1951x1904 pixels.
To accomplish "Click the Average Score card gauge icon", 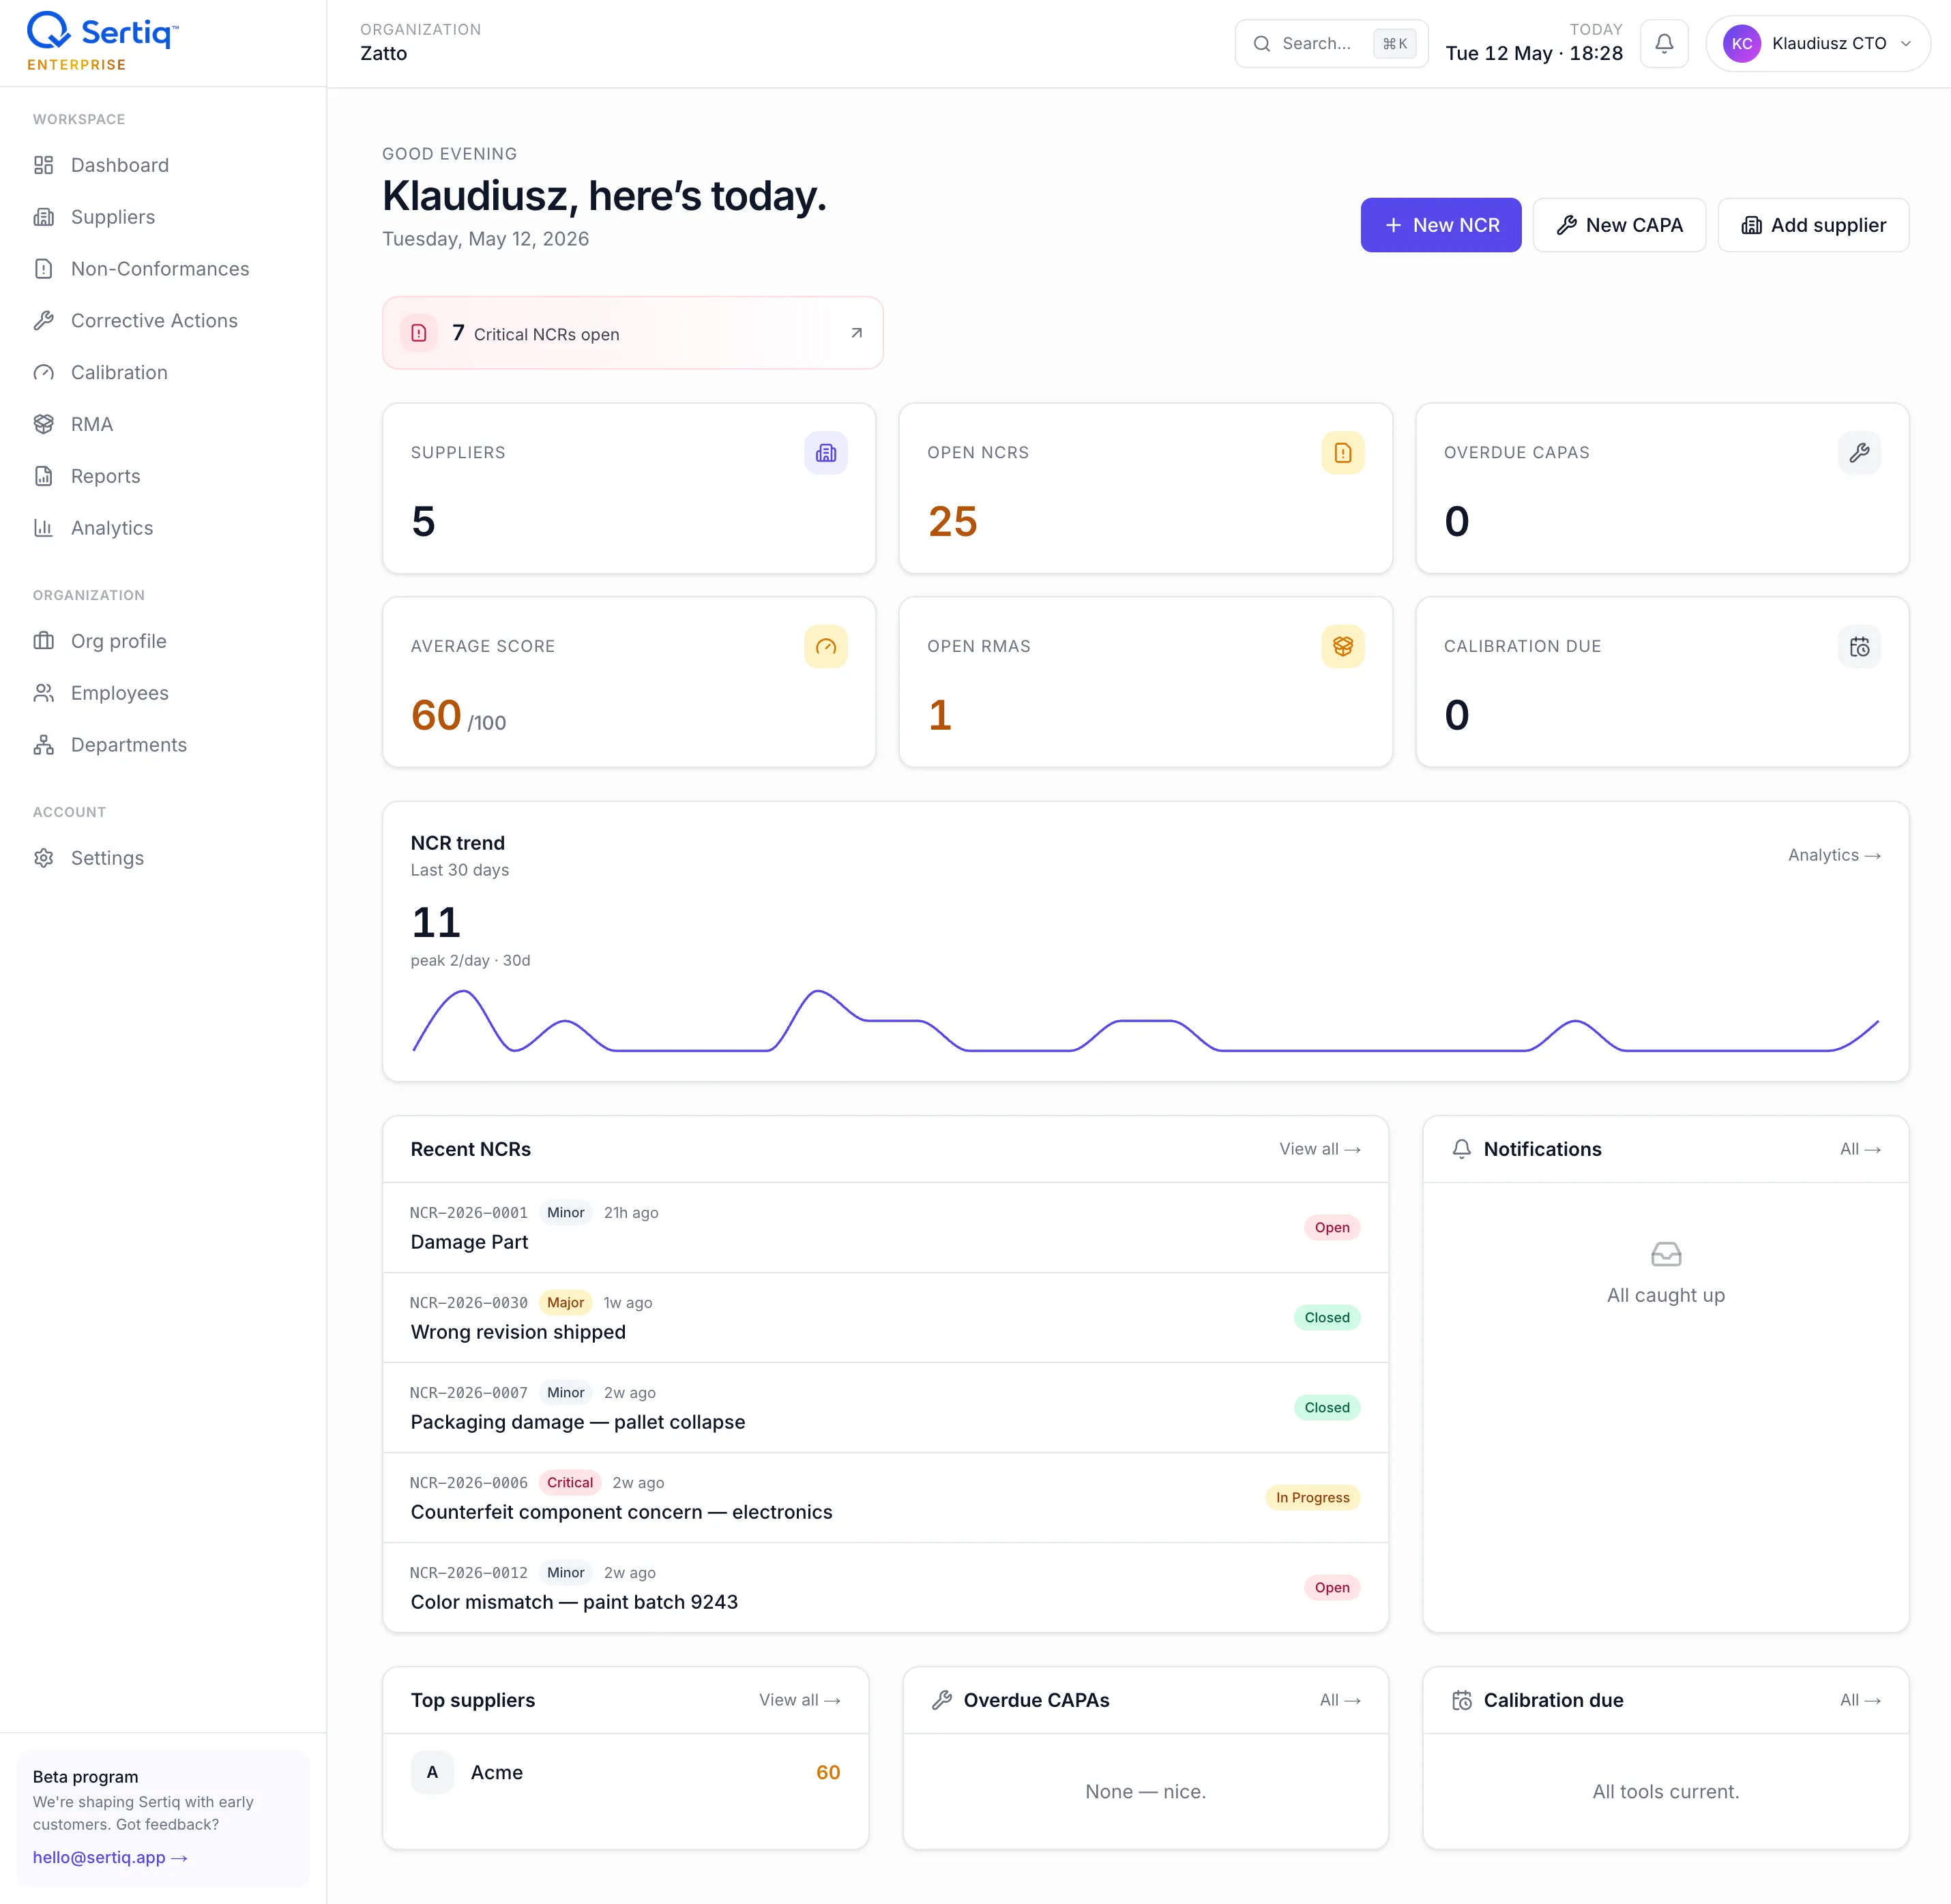I will (825, 647).
